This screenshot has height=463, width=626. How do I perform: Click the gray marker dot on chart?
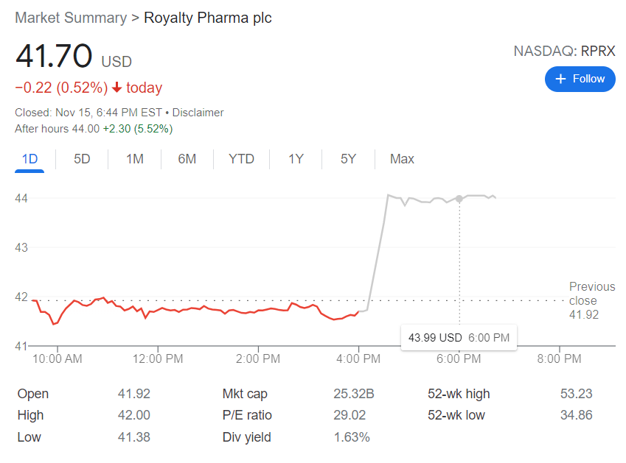pyautogui.click(x=459, y=199)
